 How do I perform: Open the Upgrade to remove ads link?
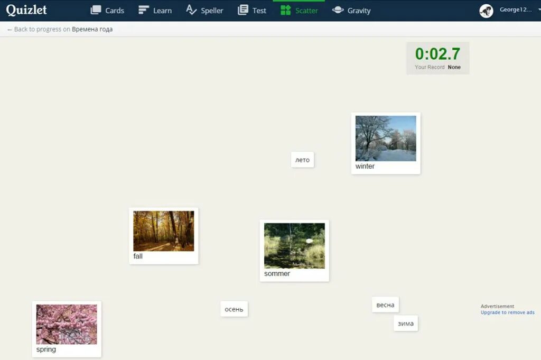coord(507,312)
